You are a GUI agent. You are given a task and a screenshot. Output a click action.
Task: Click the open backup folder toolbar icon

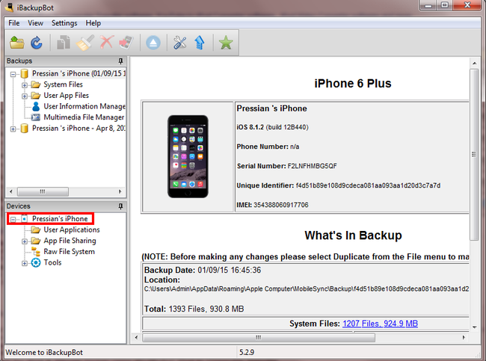click(x=16, y=43)
